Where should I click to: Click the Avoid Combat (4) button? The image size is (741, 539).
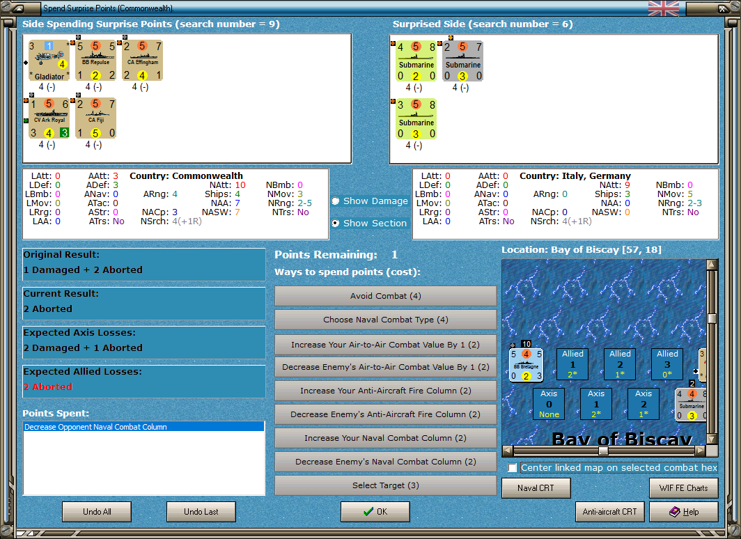pos(386,296)
